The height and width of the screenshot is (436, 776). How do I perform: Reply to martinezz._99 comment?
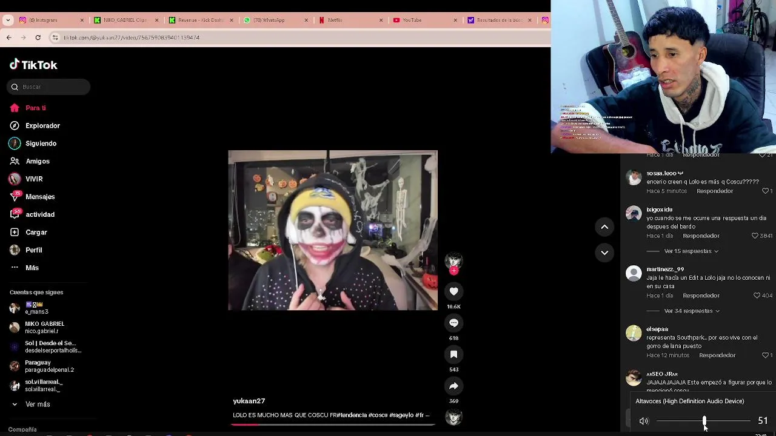[701, 296]
